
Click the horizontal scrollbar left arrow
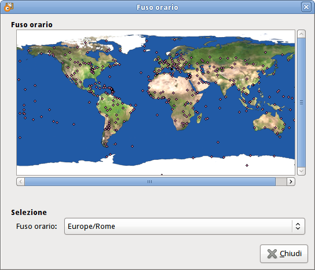pos(20,181)
